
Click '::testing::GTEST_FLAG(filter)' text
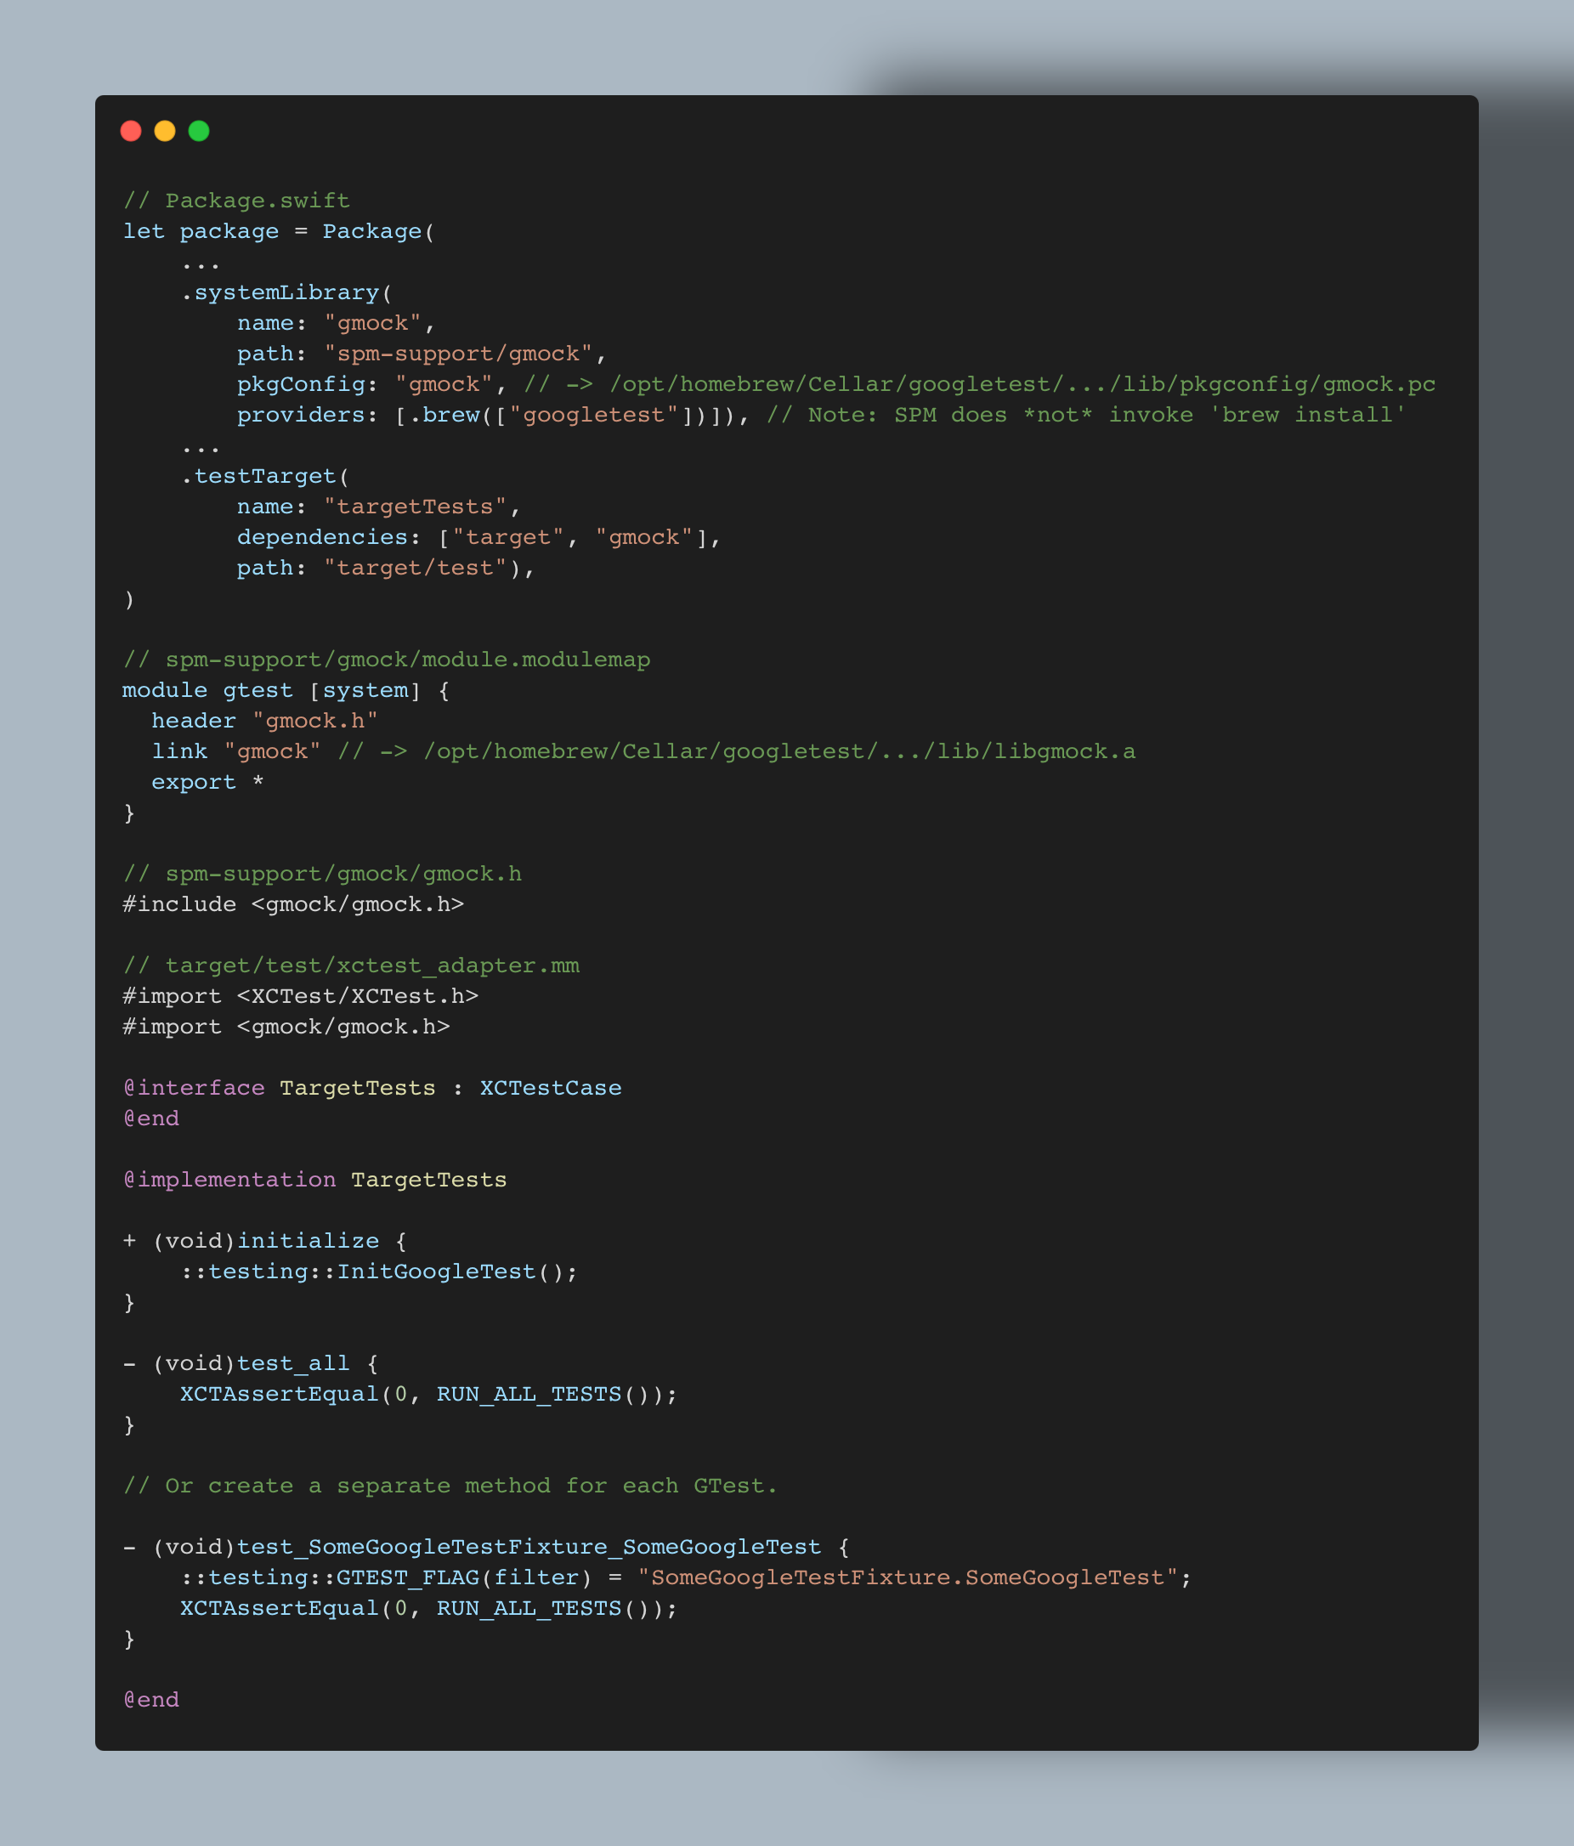(x=386, y=1577)
